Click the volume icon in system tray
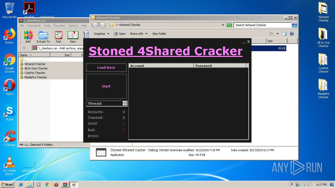Screen dimensions: 335x188 (x=304, y=185)
